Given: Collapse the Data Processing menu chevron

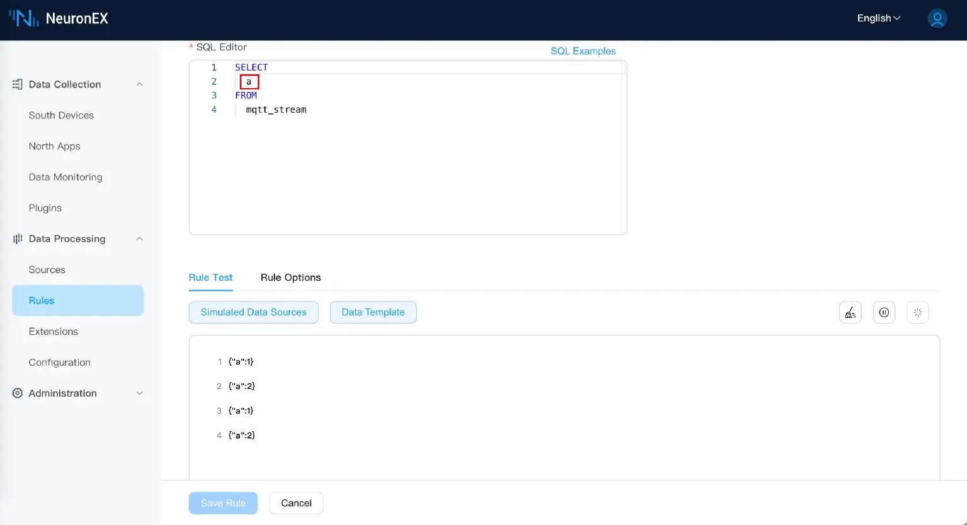Looking at the screenshot, I should [x=140, y=239].
